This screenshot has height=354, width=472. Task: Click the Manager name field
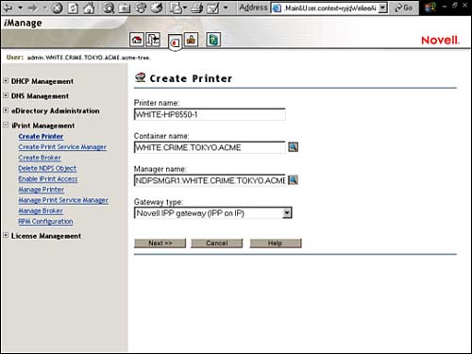(210, 180)
